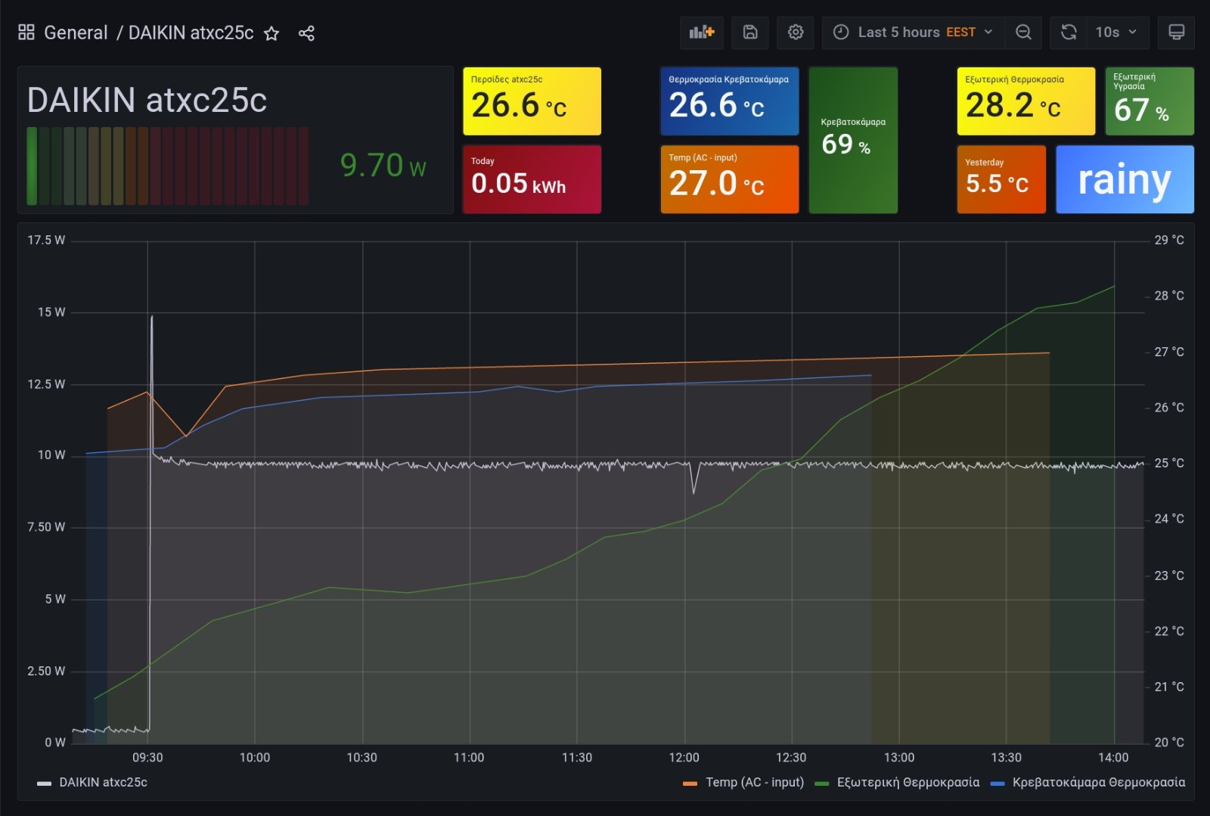This screenshot has height=816, width=1210.
Task: Click the 17.5 W axis label
Action: (46, 240)
